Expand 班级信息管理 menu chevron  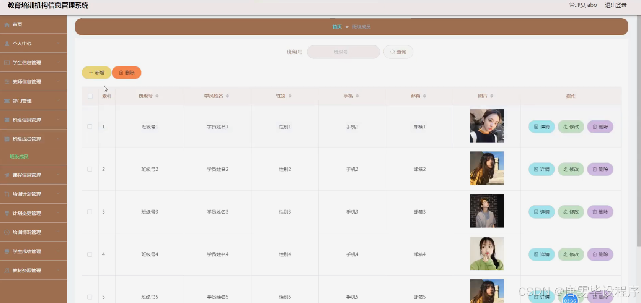point(58,120)
